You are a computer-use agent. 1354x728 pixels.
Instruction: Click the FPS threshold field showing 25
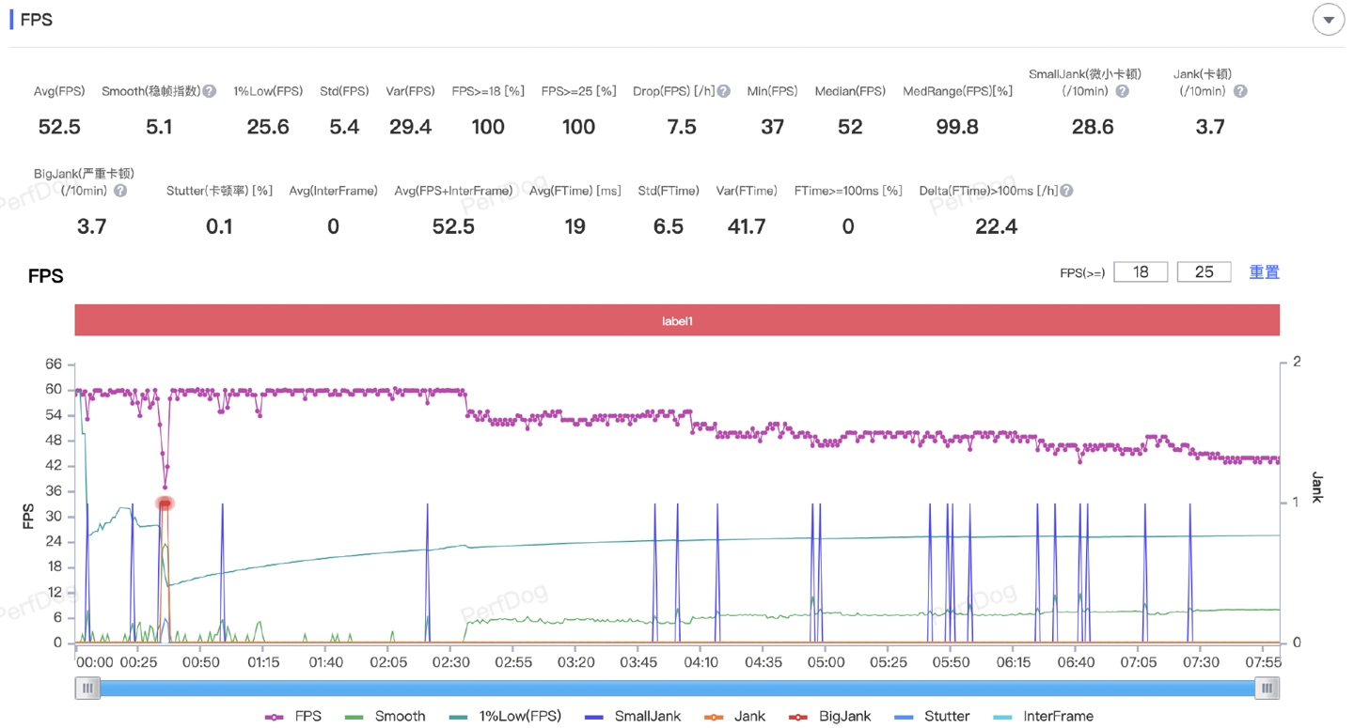[1204, 272]
